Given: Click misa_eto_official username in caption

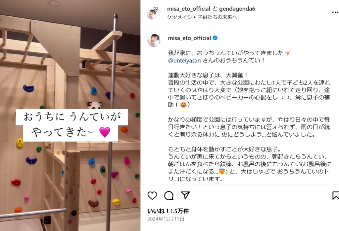Looking at the screenshot, I should (189, 38).
